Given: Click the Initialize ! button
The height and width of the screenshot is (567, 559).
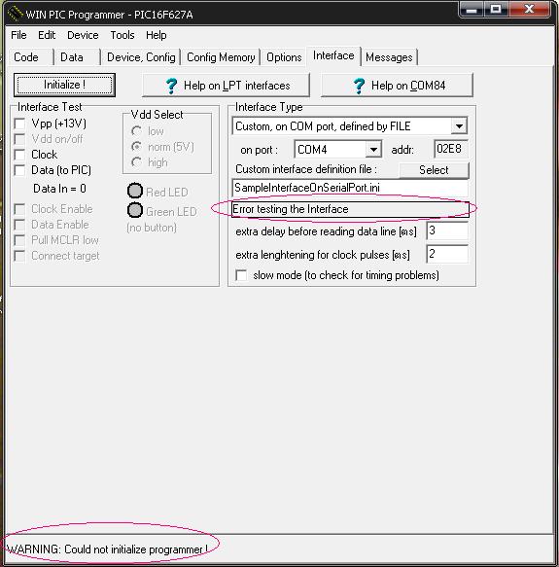Looking at the screenshot, I should [x=64, y=85].
